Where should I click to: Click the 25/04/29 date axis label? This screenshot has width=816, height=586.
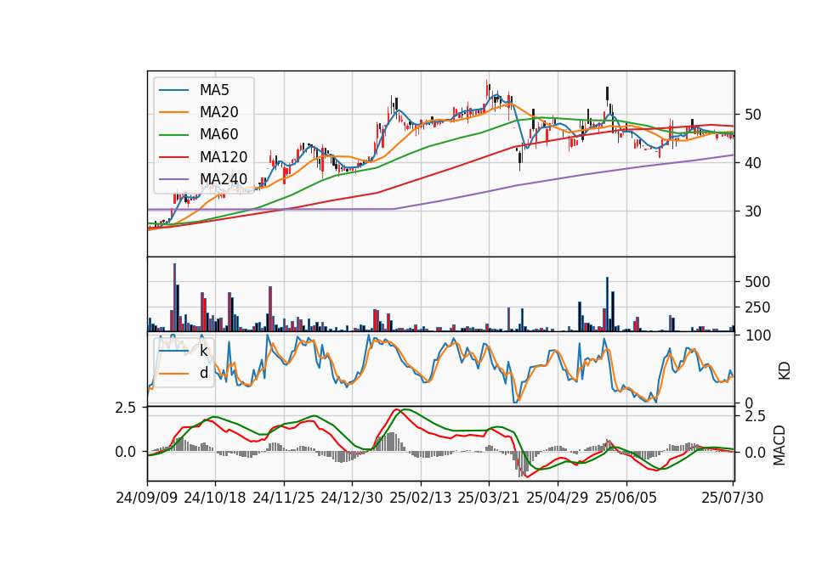tap(558, 498)
